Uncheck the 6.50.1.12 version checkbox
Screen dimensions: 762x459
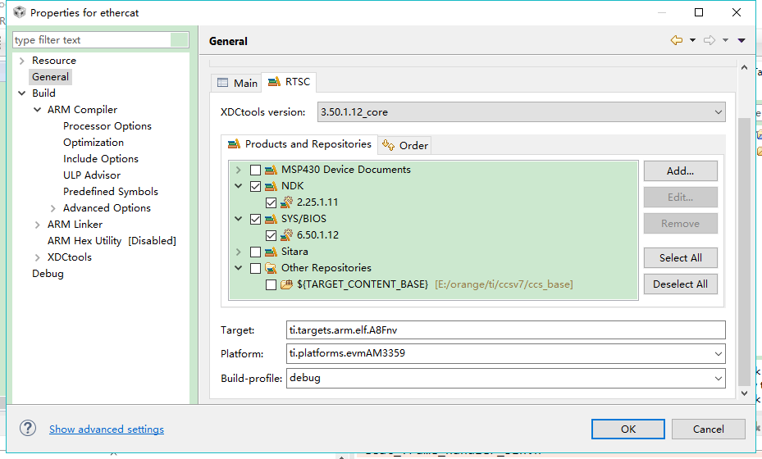271,235
